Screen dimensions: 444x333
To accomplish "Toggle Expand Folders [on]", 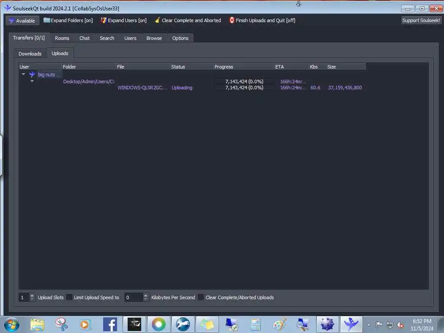I will click(68, 20).
